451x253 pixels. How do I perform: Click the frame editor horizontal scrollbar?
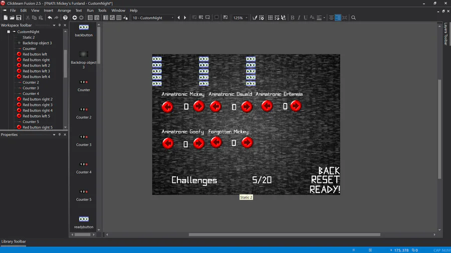(x=285, y=234)
